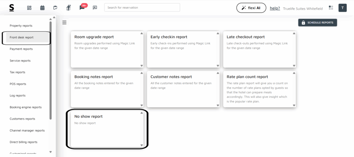Screen dimensions: 354x157
Task: Open POS reports category
Action: (x=18, y=84)
